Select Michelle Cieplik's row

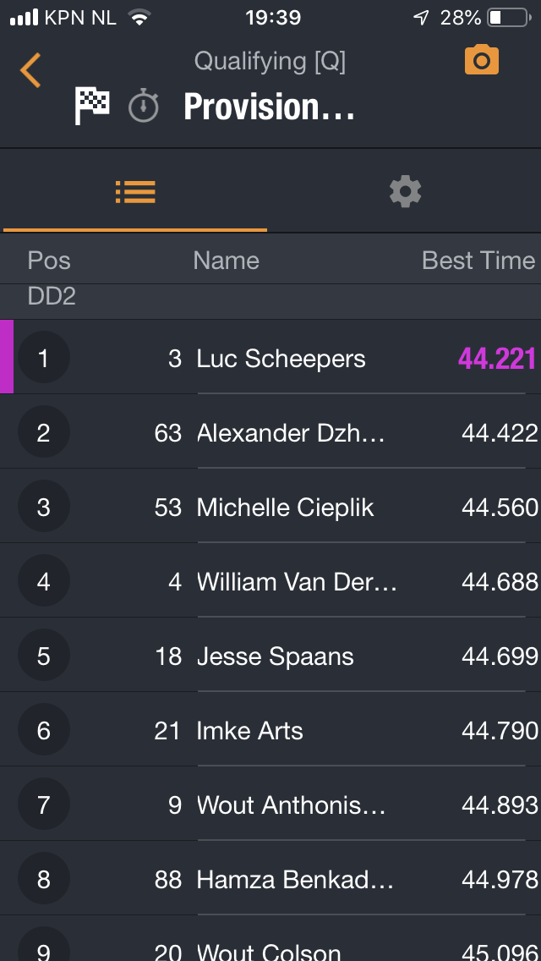click(x=285, y=508)
